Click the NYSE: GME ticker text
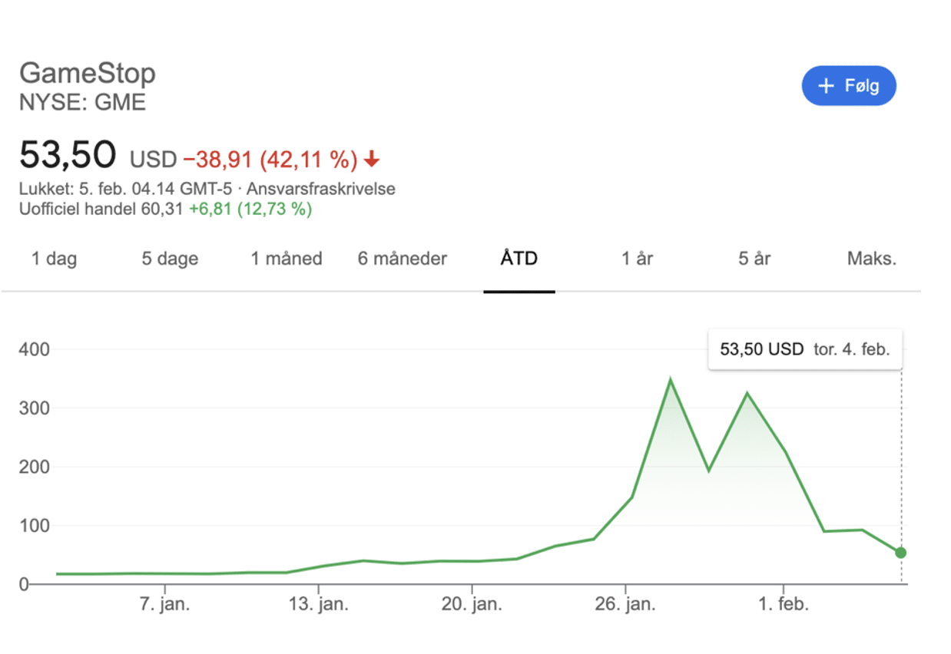 [x=82, y=102]
